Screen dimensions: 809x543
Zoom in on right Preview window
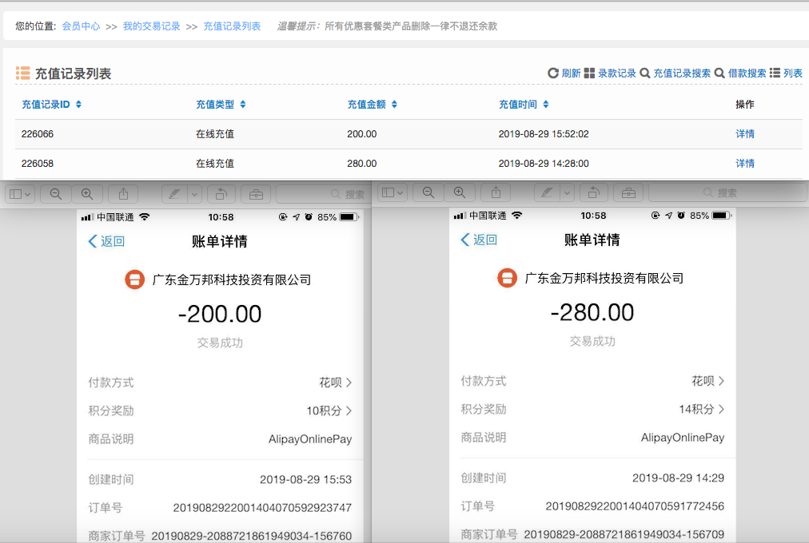[x=459, y=192]
